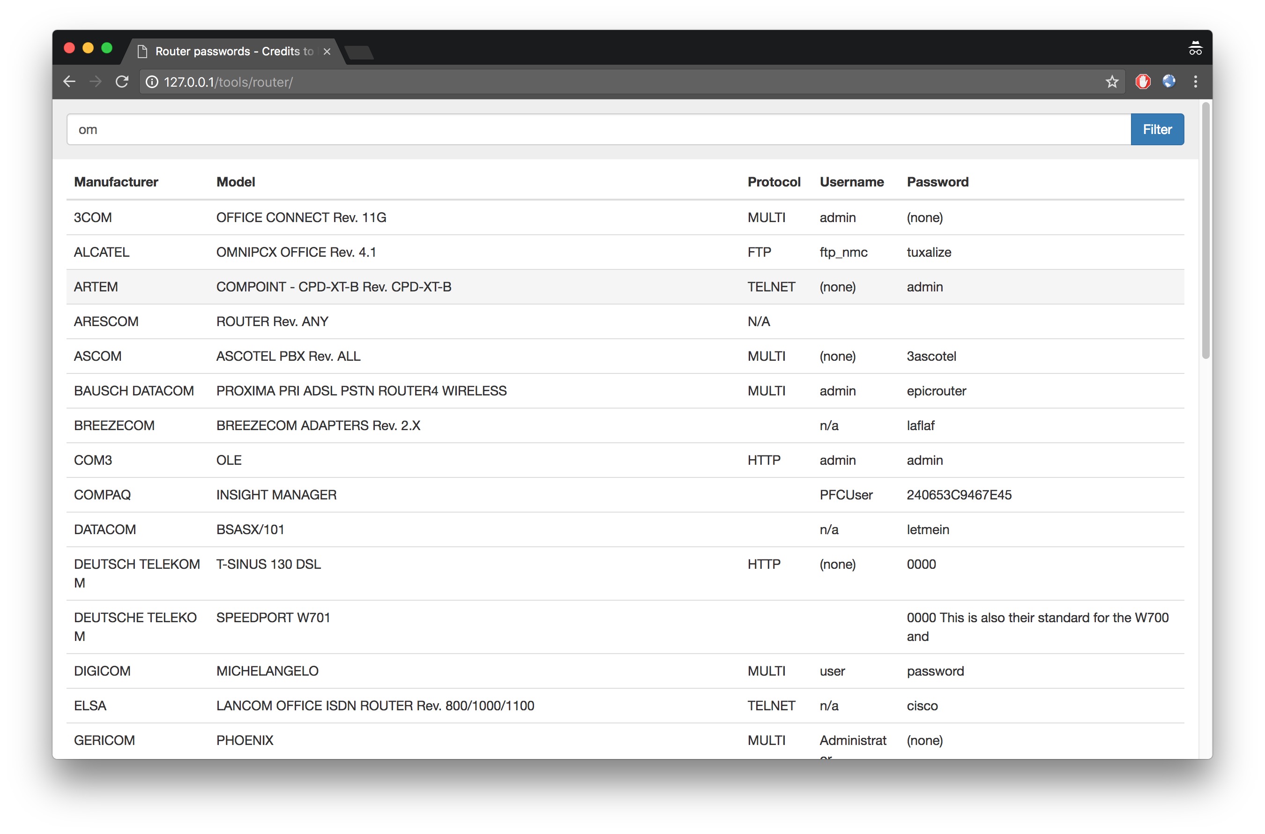
Task: Reload the router passwords page
Action: click(x=122, y=82)
